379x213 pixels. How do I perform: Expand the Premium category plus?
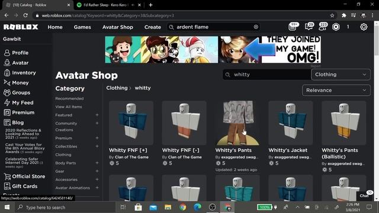97,138
